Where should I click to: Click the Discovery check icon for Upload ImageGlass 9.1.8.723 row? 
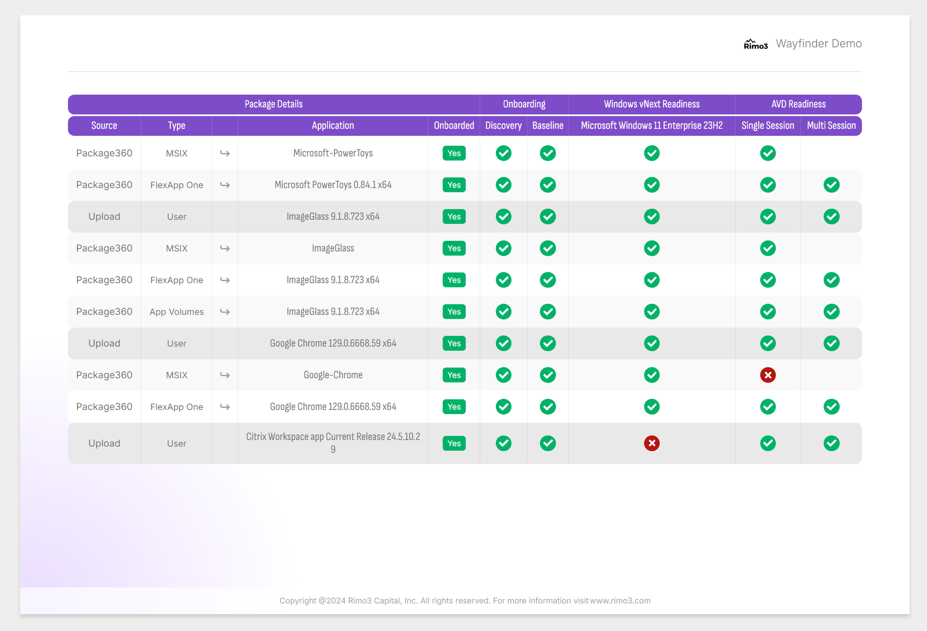[x=503, y=216]
